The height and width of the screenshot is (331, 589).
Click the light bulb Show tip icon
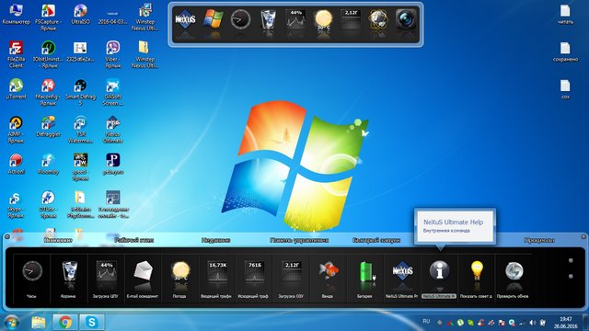477,271
